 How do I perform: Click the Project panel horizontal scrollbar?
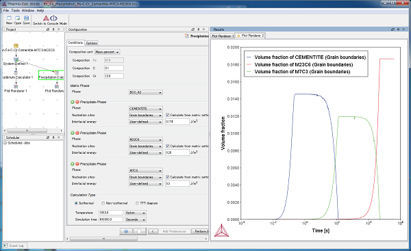(27, 131)
